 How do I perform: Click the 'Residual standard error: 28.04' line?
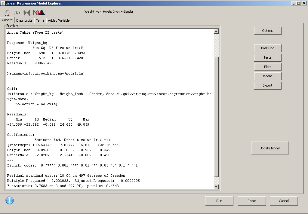pyautogui.click(x=66, y=176)
